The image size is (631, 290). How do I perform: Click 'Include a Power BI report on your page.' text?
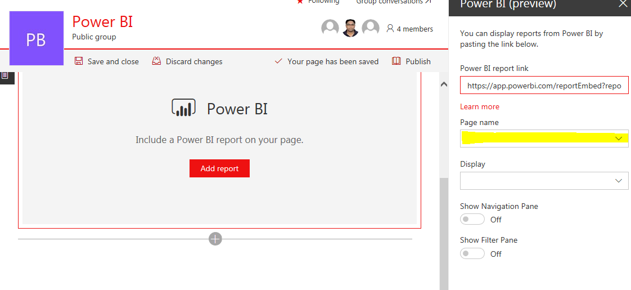coord(219,140)
